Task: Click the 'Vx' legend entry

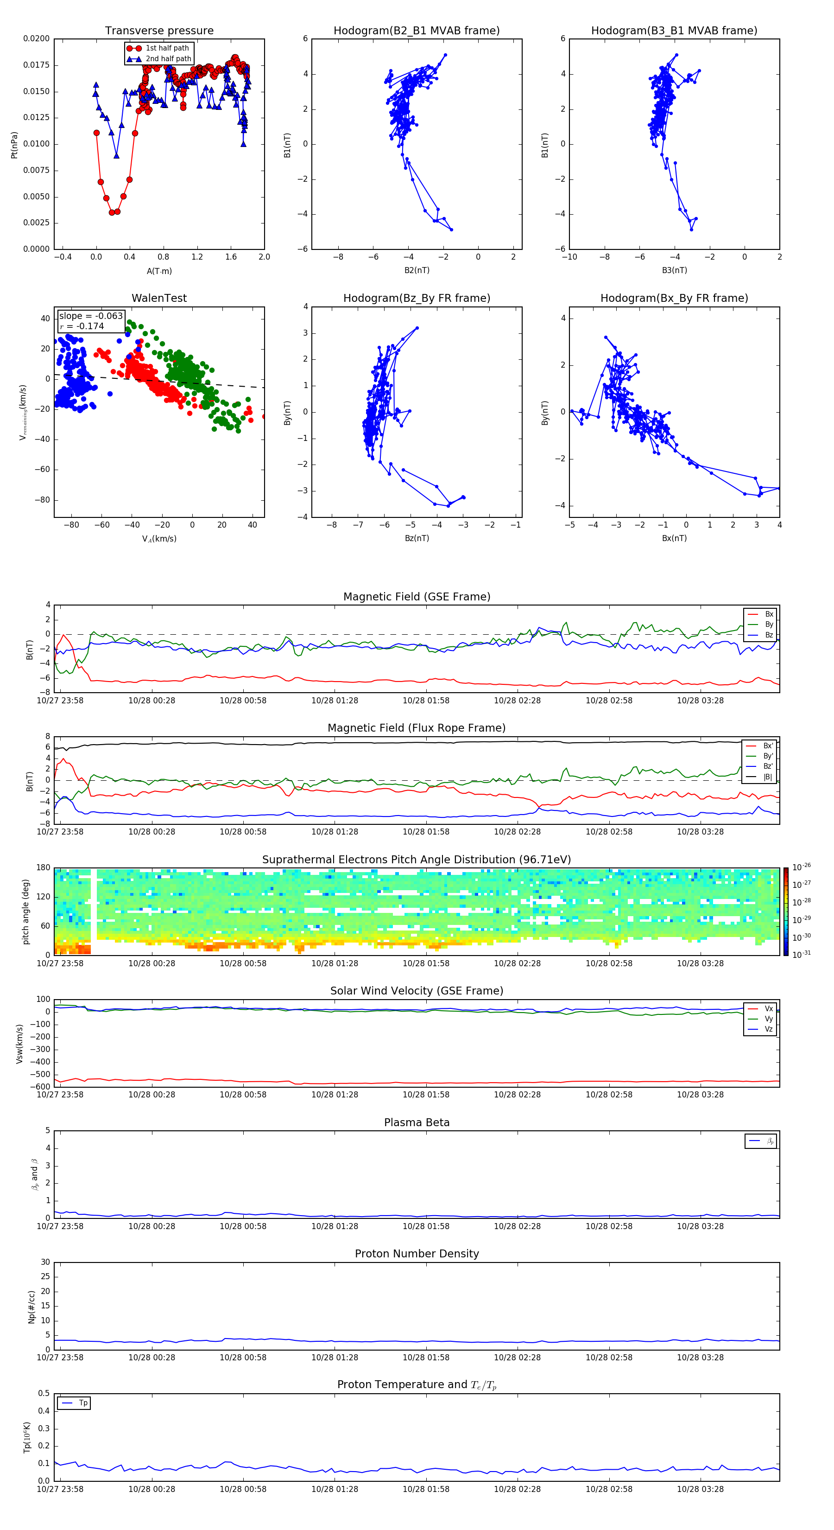Action: (760, 1008)
